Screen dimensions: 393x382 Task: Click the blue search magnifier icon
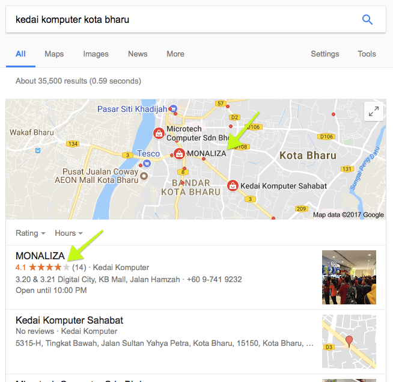click(367, 20)
